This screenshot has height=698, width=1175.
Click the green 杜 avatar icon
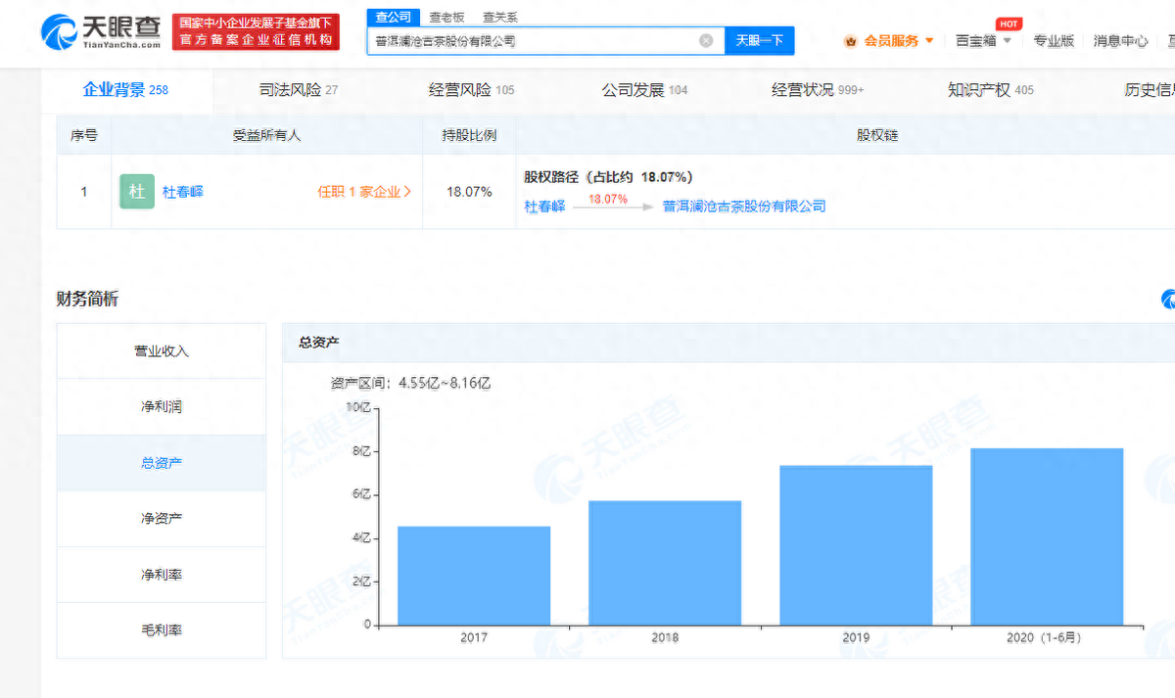coord(137,192)
